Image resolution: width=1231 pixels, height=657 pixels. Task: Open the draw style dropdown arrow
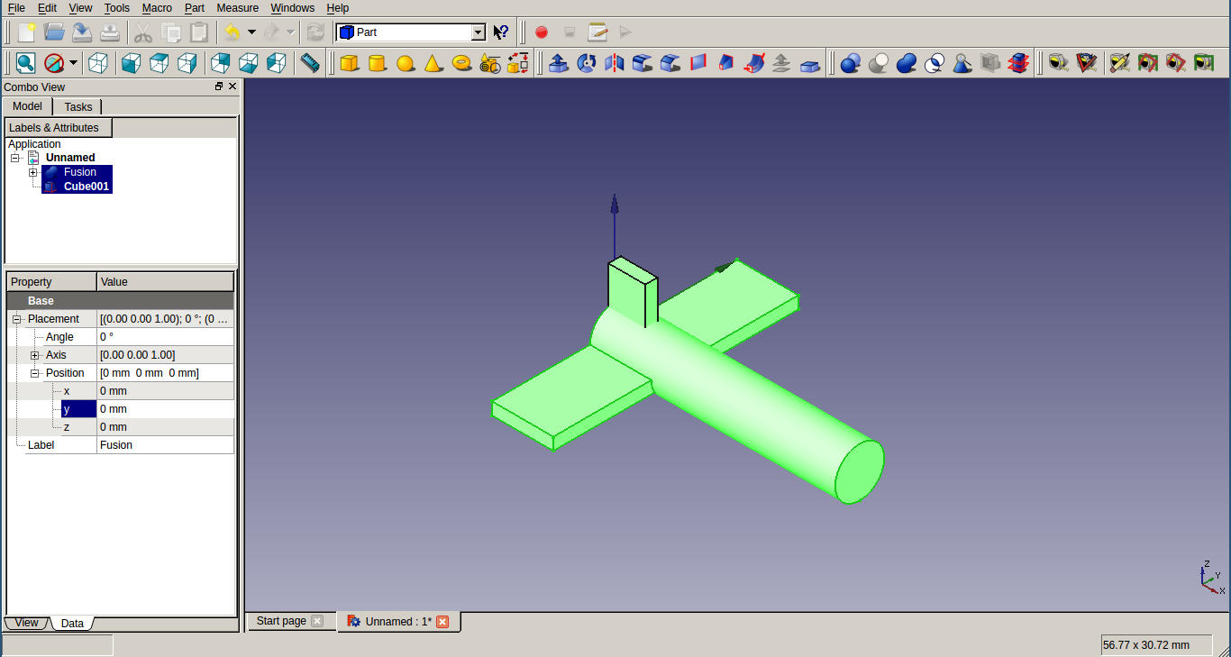coord(73,63)
